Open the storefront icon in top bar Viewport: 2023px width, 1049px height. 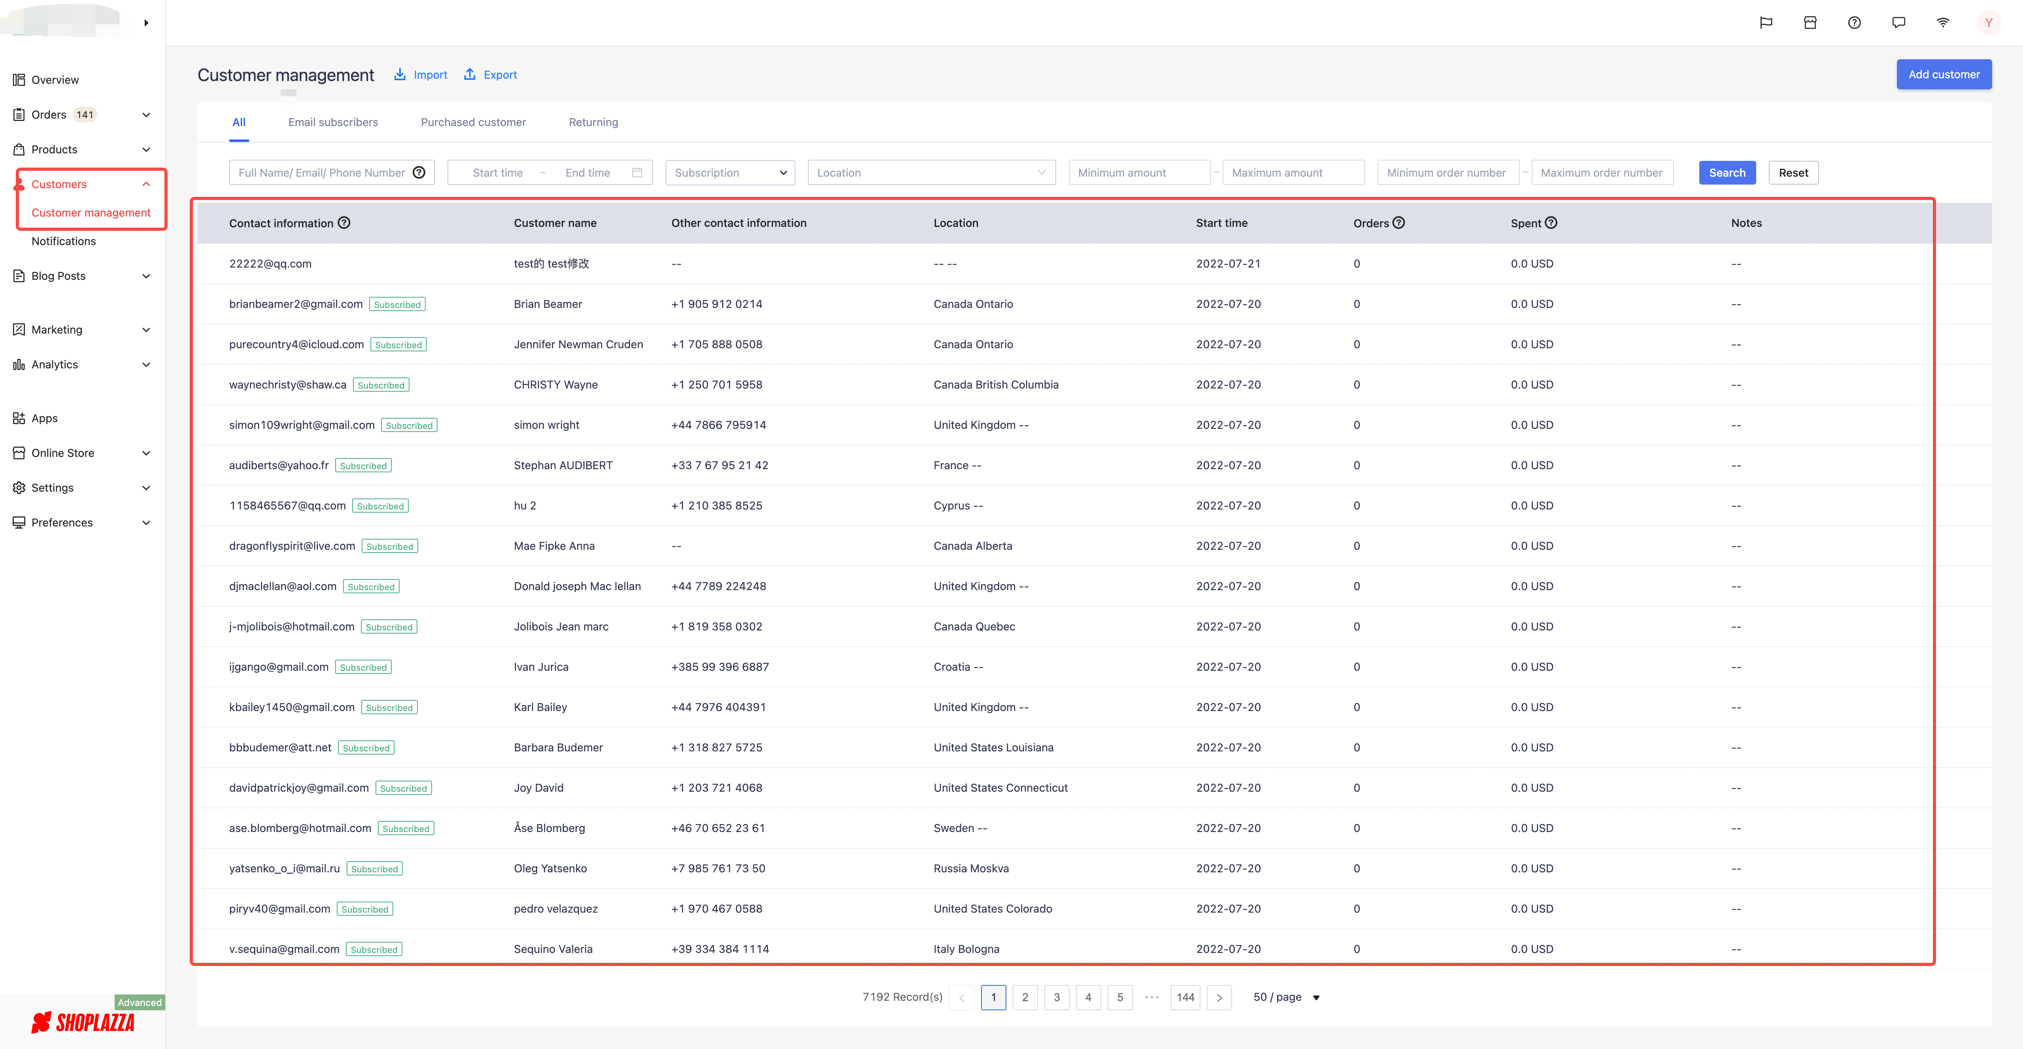(1810, 23)
